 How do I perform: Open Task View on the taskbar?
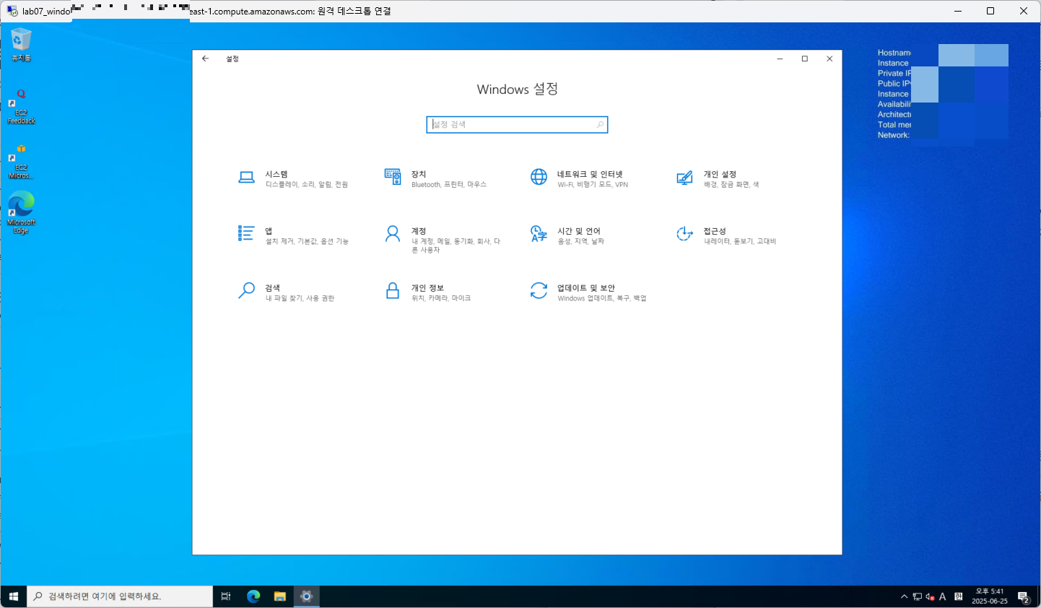[226, 596]
